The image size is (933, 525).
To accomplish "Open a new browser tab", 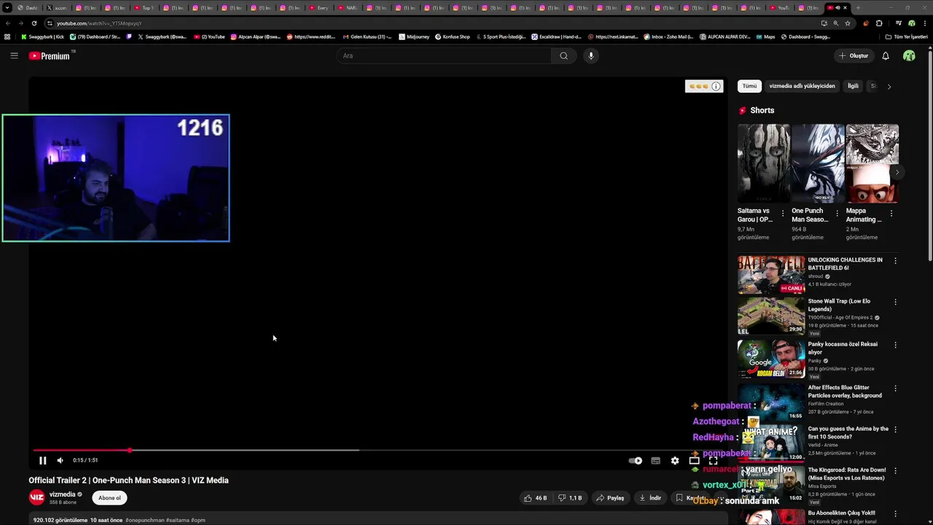I will tap(858, 8).
